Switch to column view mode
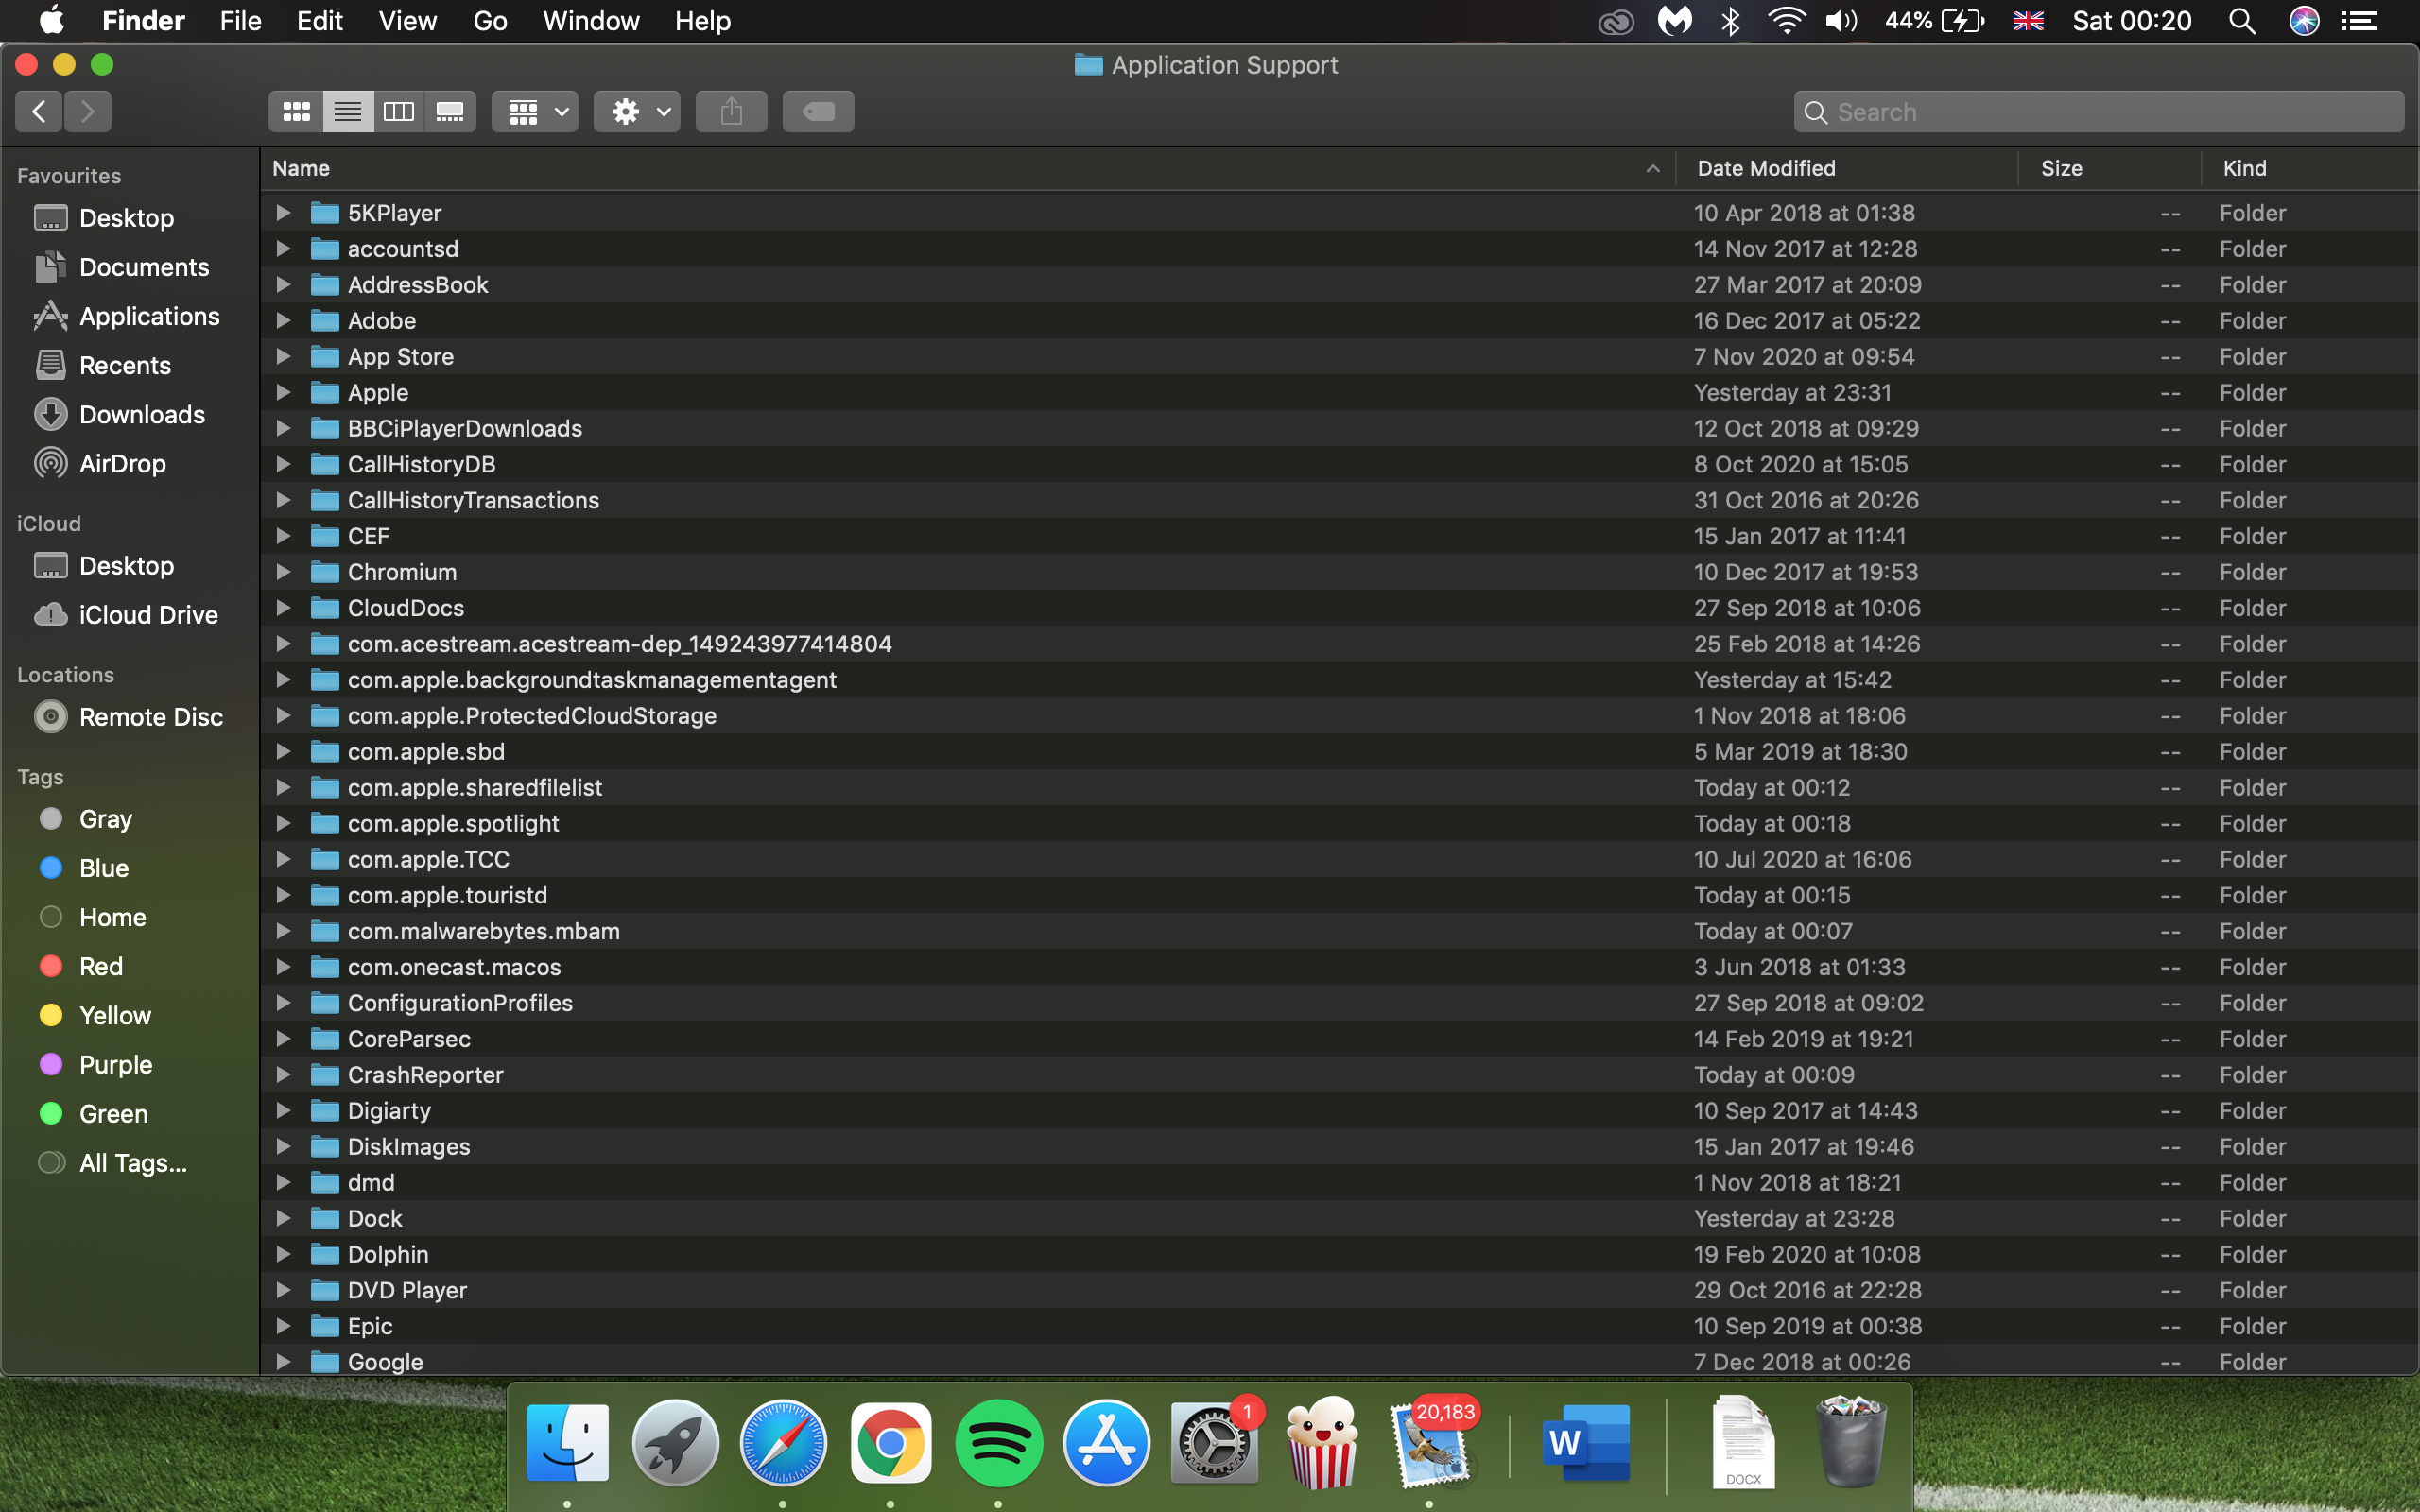 (399, 111)
